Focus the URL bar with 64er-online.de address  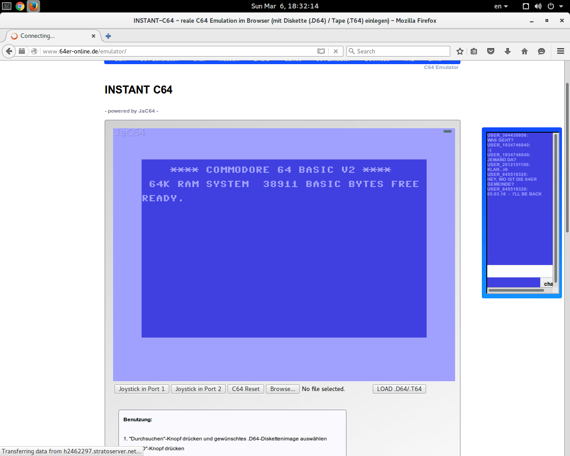[x=178, y=51]
